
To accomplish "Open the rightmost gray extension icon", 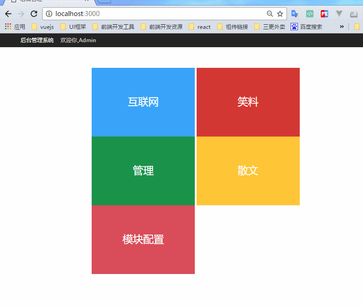I will (x=353, y=14).
